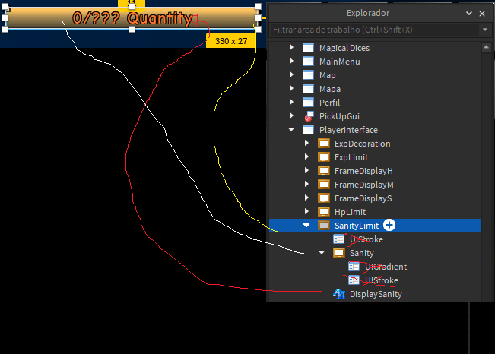Add a child object to SanityLimit with plus button
The width and height of the screenshot is (495, 354).
click(x=389, y=226)
